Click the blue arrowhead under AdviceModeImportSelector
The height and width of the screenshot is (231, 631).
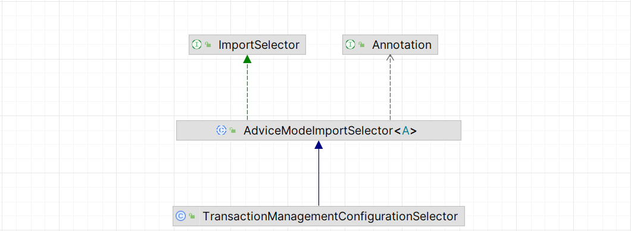(x=318, y=145)
